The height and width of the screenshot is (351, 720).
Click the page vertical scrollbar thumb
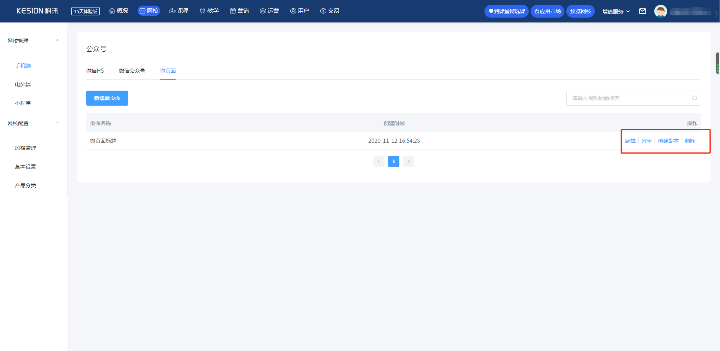tap(718, 63)
